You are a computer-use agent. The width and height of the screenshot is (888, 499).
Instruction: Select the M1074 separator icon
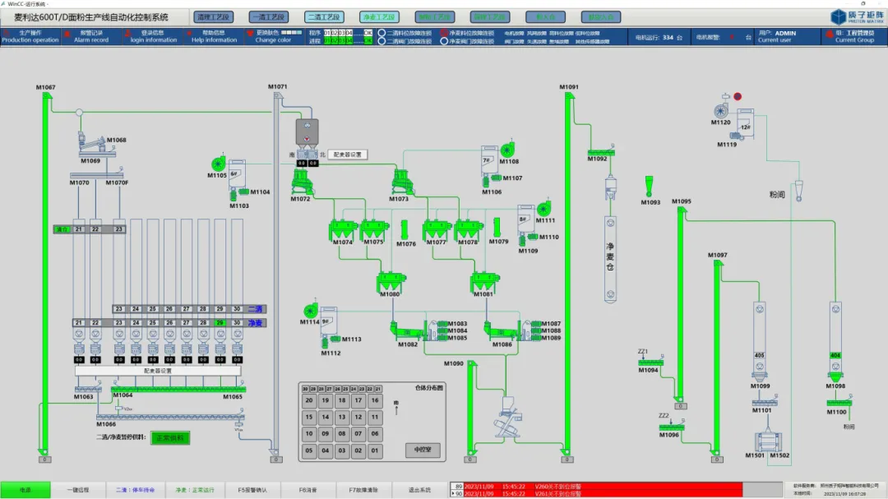342,229
